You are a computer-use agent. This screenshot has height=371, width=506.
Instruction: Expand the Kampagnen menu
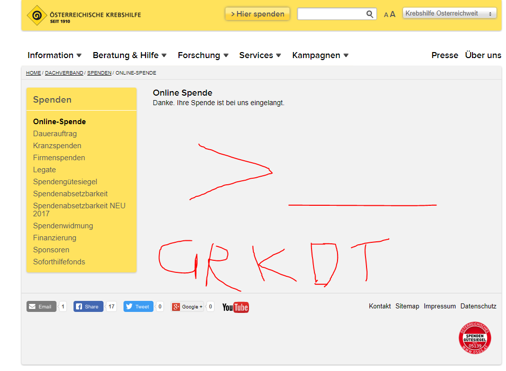tap(320, 55)
